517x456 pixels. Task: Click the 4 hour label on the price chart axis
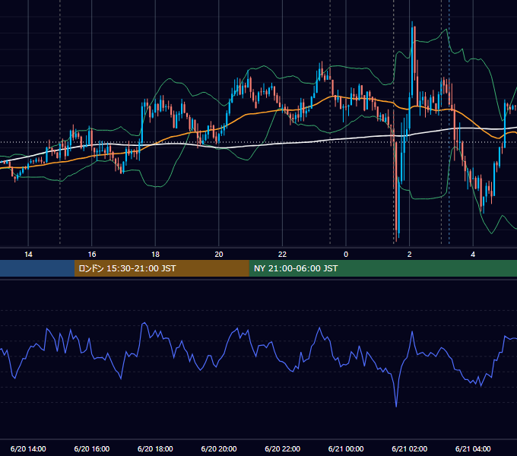473,255
